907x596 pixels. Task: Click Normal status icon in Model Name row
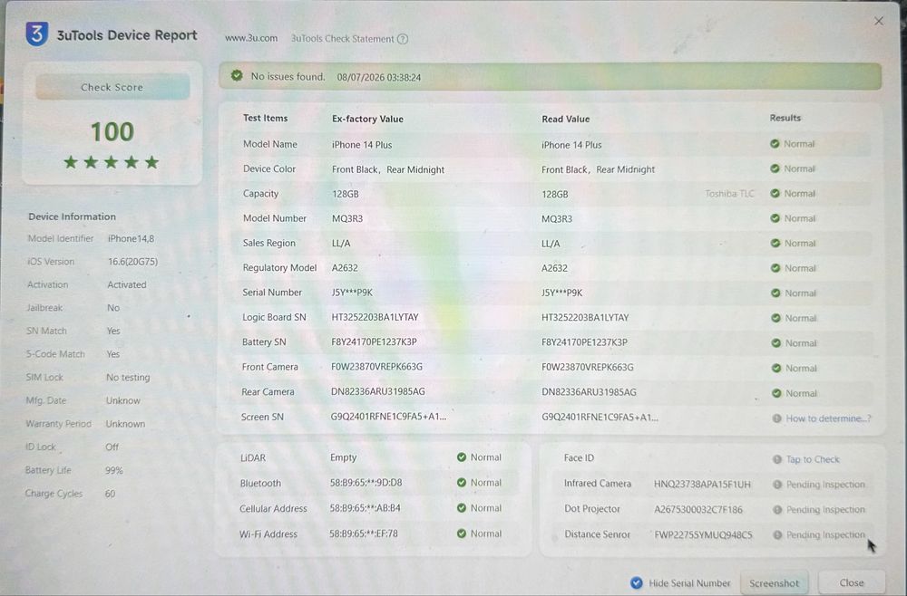pos(775,144)
